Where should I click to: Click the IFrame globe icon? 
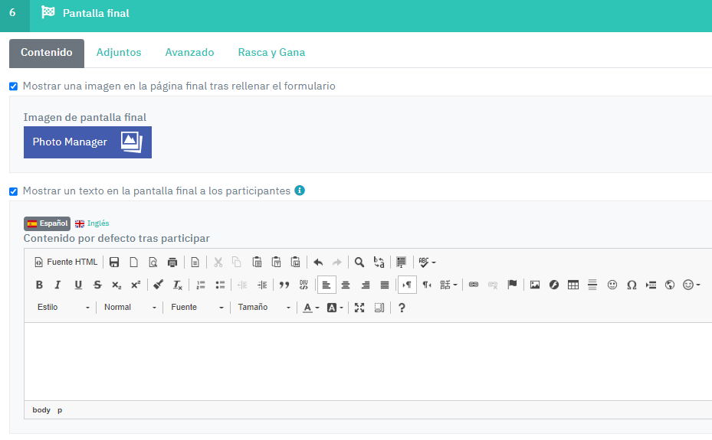click(x=669, y=285)
